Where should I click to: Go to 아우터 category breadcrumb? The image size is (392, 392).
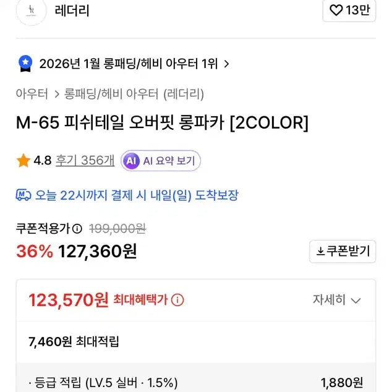coord(32,94)
